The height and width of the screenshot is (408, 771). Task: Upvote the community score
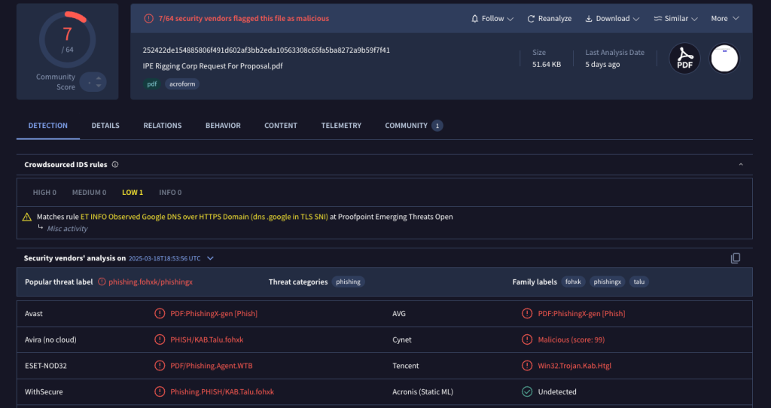(99, 78)
